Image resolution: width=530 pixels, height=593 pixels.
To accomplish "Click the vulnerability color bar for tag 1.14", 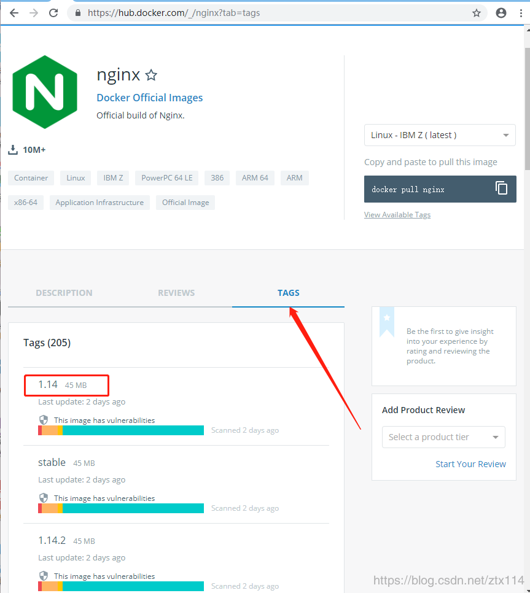I will (x=121, y=430).
